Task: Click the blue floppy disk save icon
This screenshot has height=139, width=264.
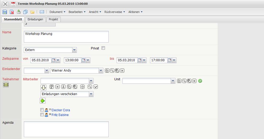Action: pyautogui.click(x=5, y=12)
